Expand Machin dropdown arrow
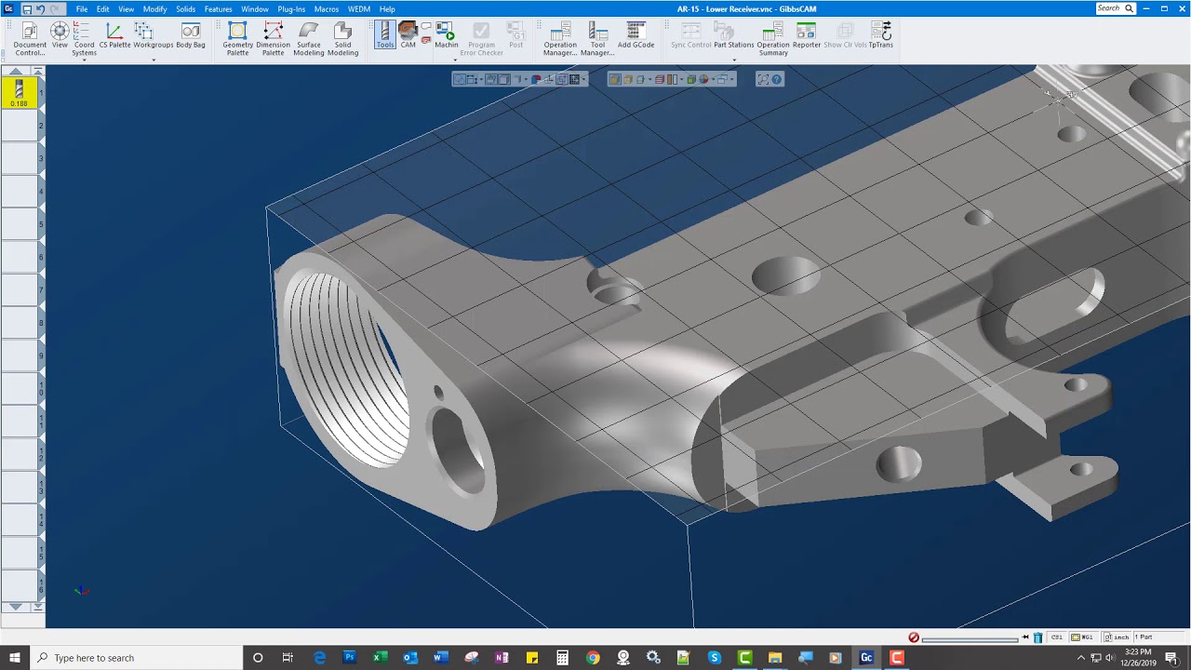Image resolution: width=1191 pixels, height=670 pixels. [455, 60]
